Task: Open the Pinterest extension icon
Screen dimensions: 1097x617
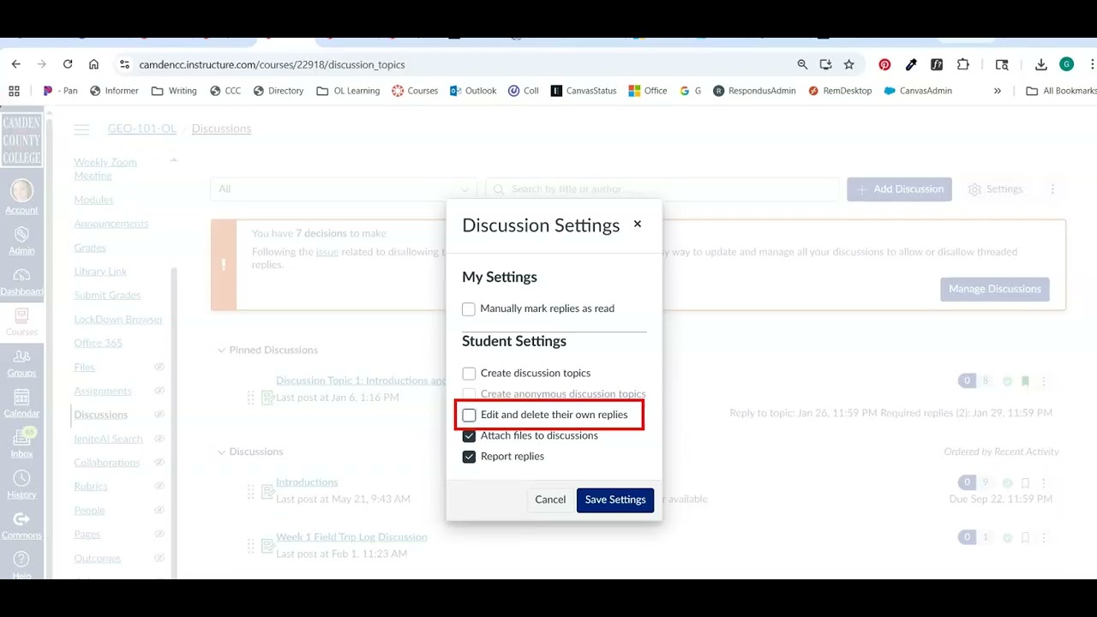Action: (884, 64)
